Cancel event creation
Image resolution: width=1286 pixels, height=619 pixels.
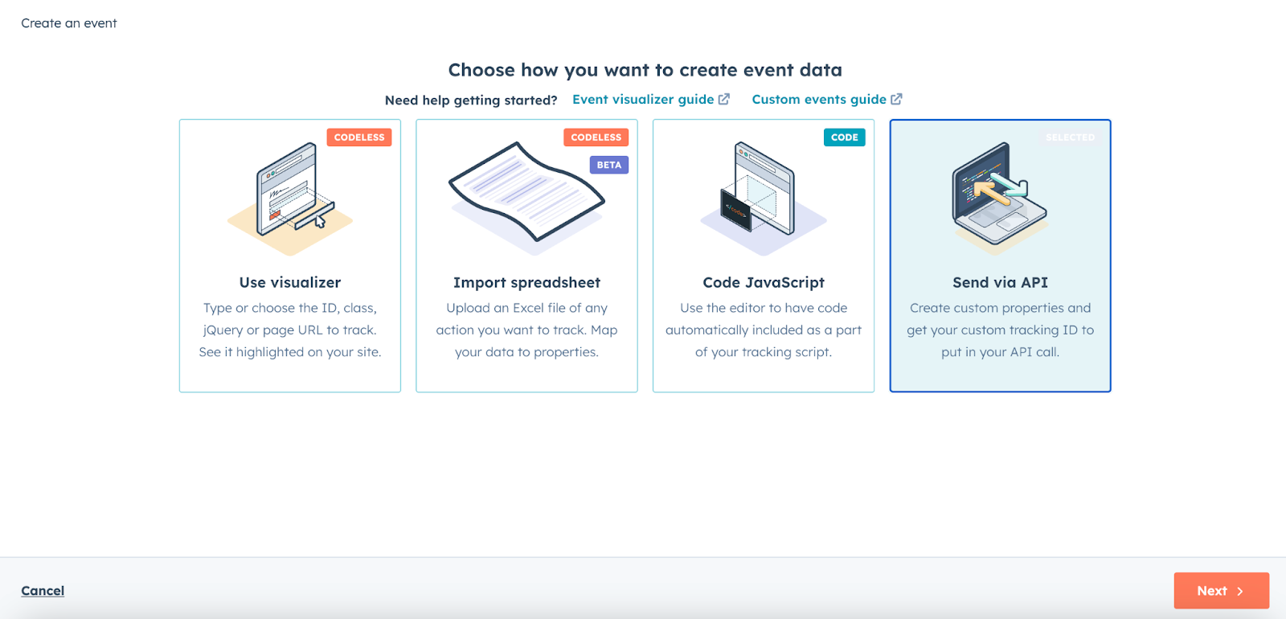[43, 591]
